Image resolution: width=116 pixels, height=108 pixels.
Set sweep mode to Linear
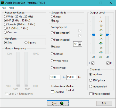point(56,17)
